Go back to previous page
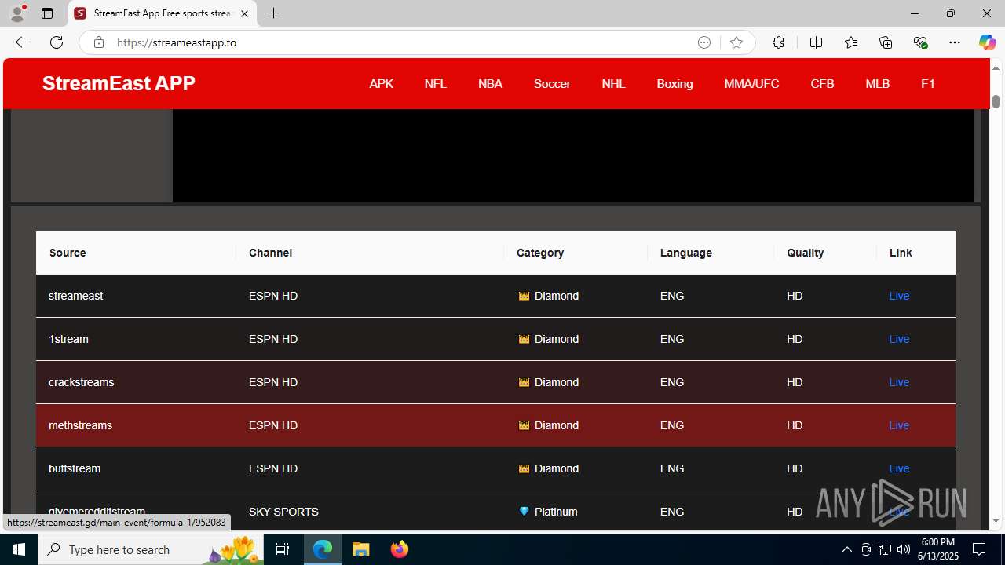Image resolution: width=1005 pixels, height=565 pixels. click(22, 42)
